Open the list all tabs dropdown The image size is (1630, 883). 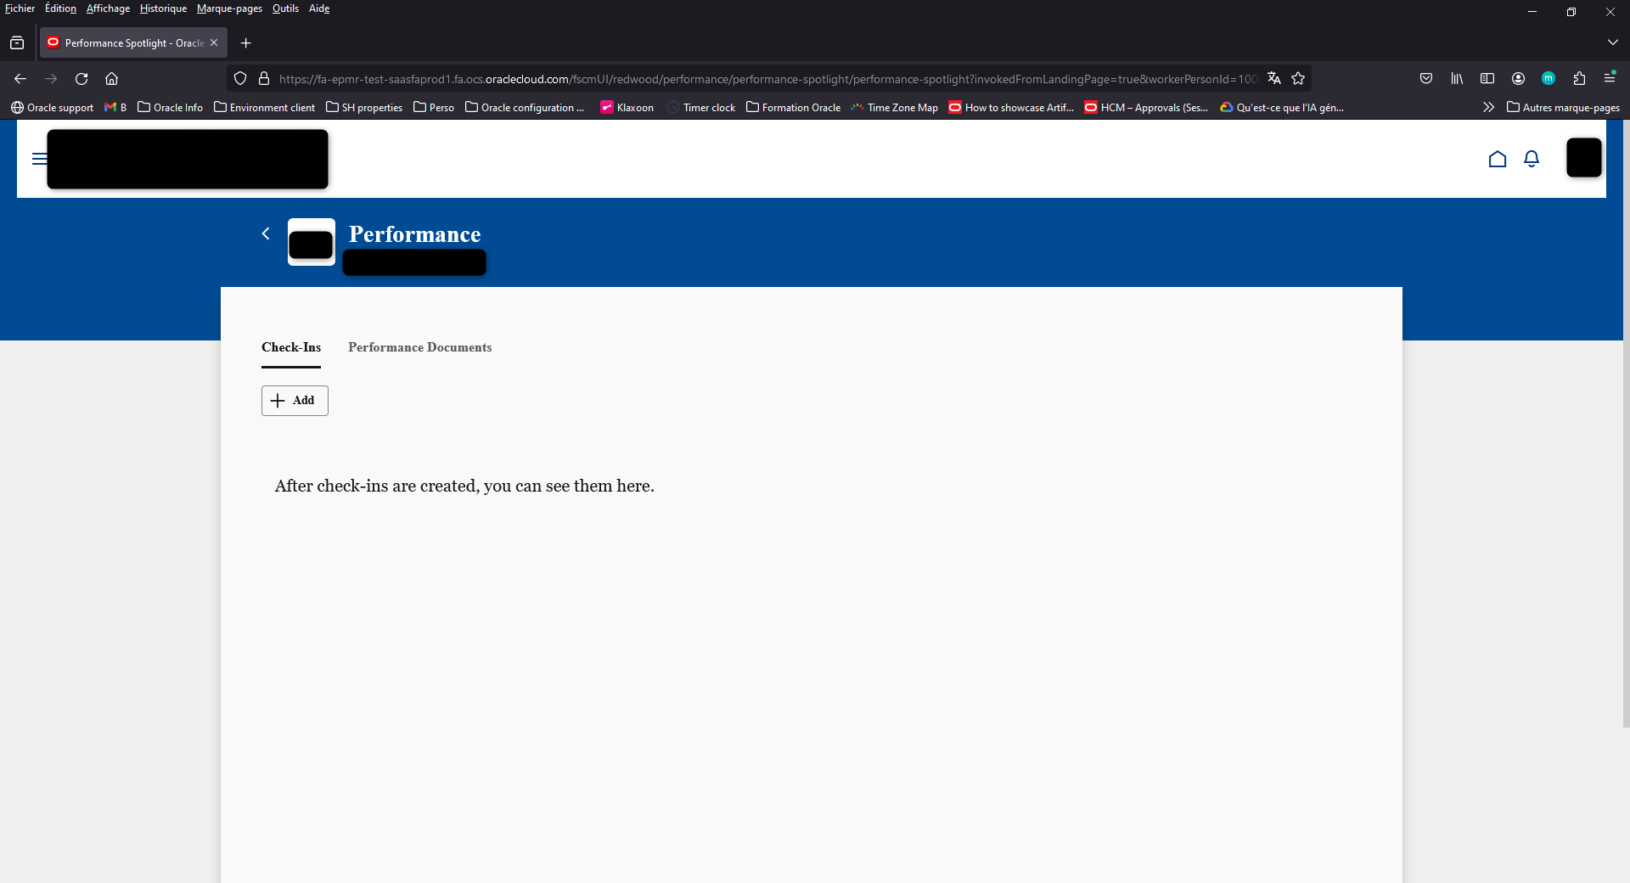click(x=1611, y=42)
